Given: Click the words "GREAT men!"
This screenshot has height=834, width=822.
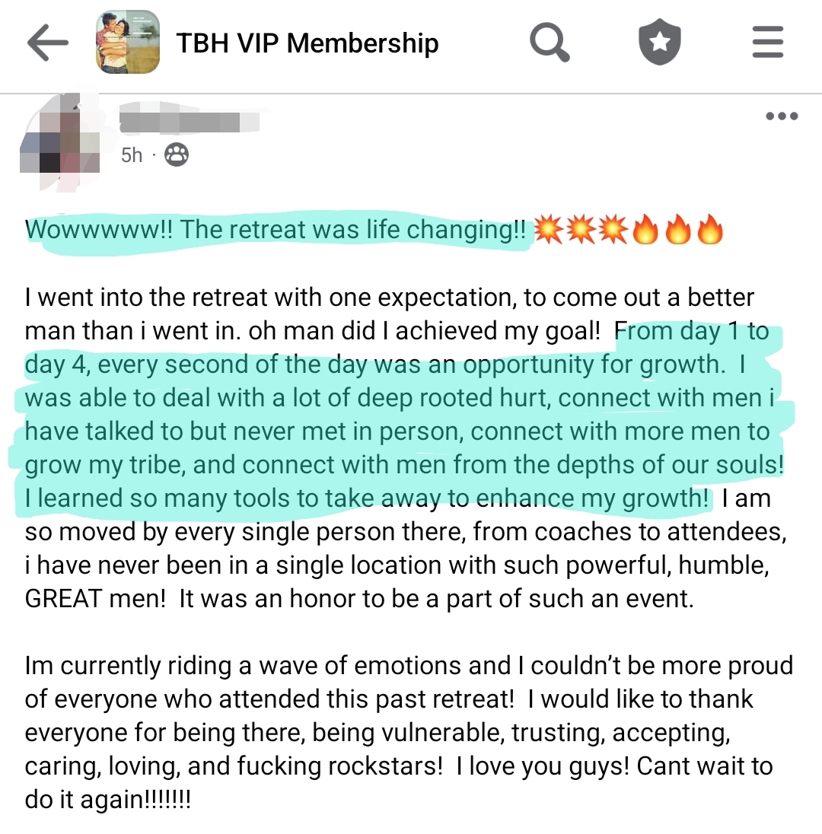Looking at the screenshot, I should point(96,598).
